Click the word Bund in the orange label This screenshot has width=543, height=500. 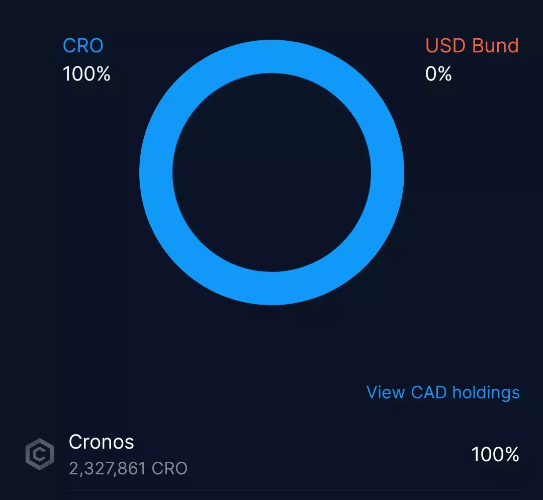click(495, 46)
